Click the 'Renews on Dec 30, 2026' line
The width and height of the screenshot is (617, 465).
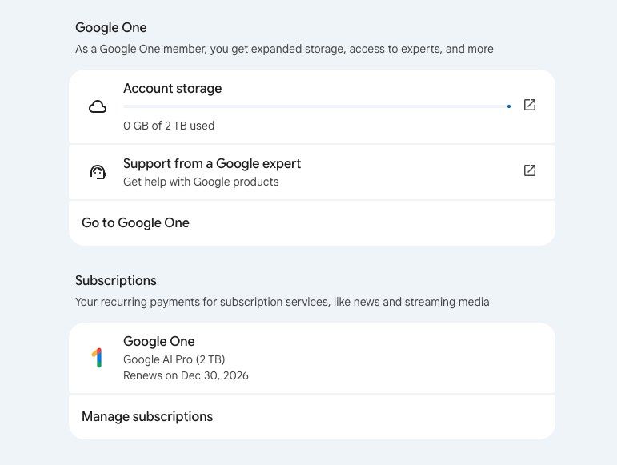click(x=186, y=375)
